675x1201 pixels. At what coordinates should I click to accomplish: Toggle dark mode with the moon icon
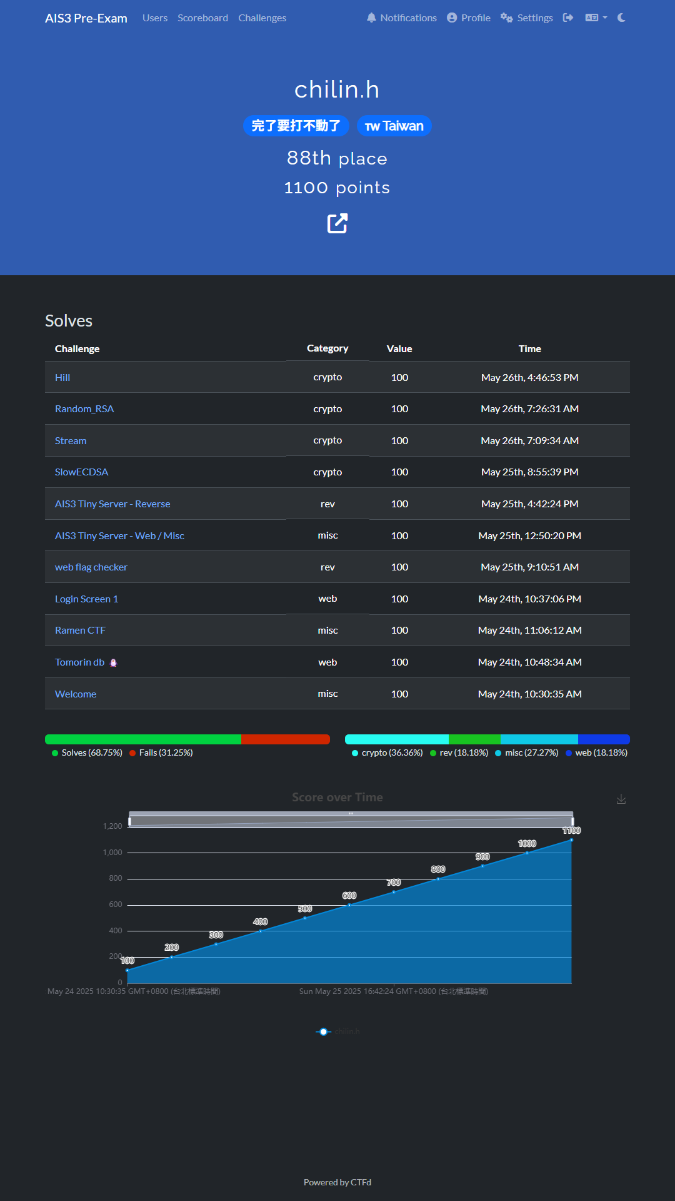click(621, 18)
